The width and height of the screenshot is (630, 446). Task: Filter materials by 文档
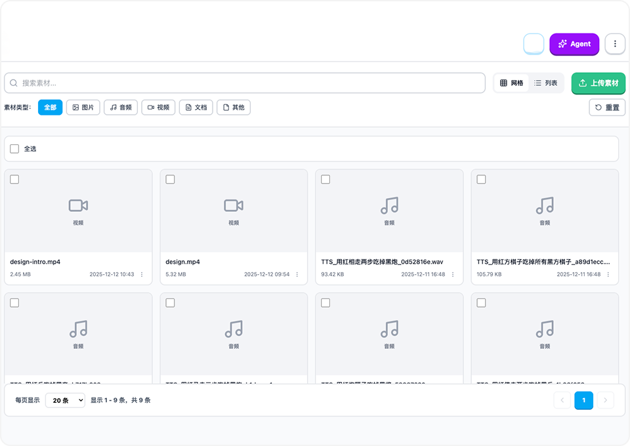pyautogui.click(x=196, y=107)
